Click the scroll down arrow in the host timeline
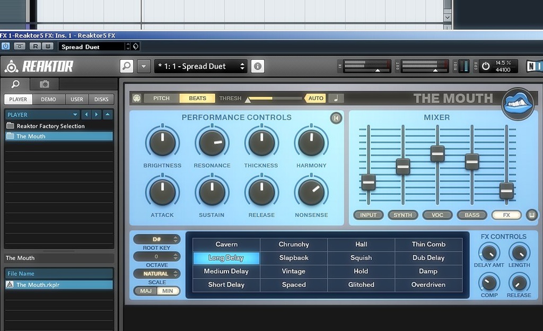This screenshot has width=543, height=331. point(448,17)
